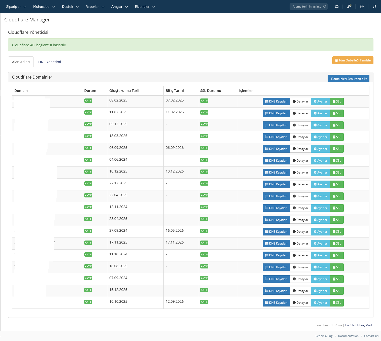Switch to the Alan Adları tab
Viewport: 381px width, 341px height.
click(21, 62)
